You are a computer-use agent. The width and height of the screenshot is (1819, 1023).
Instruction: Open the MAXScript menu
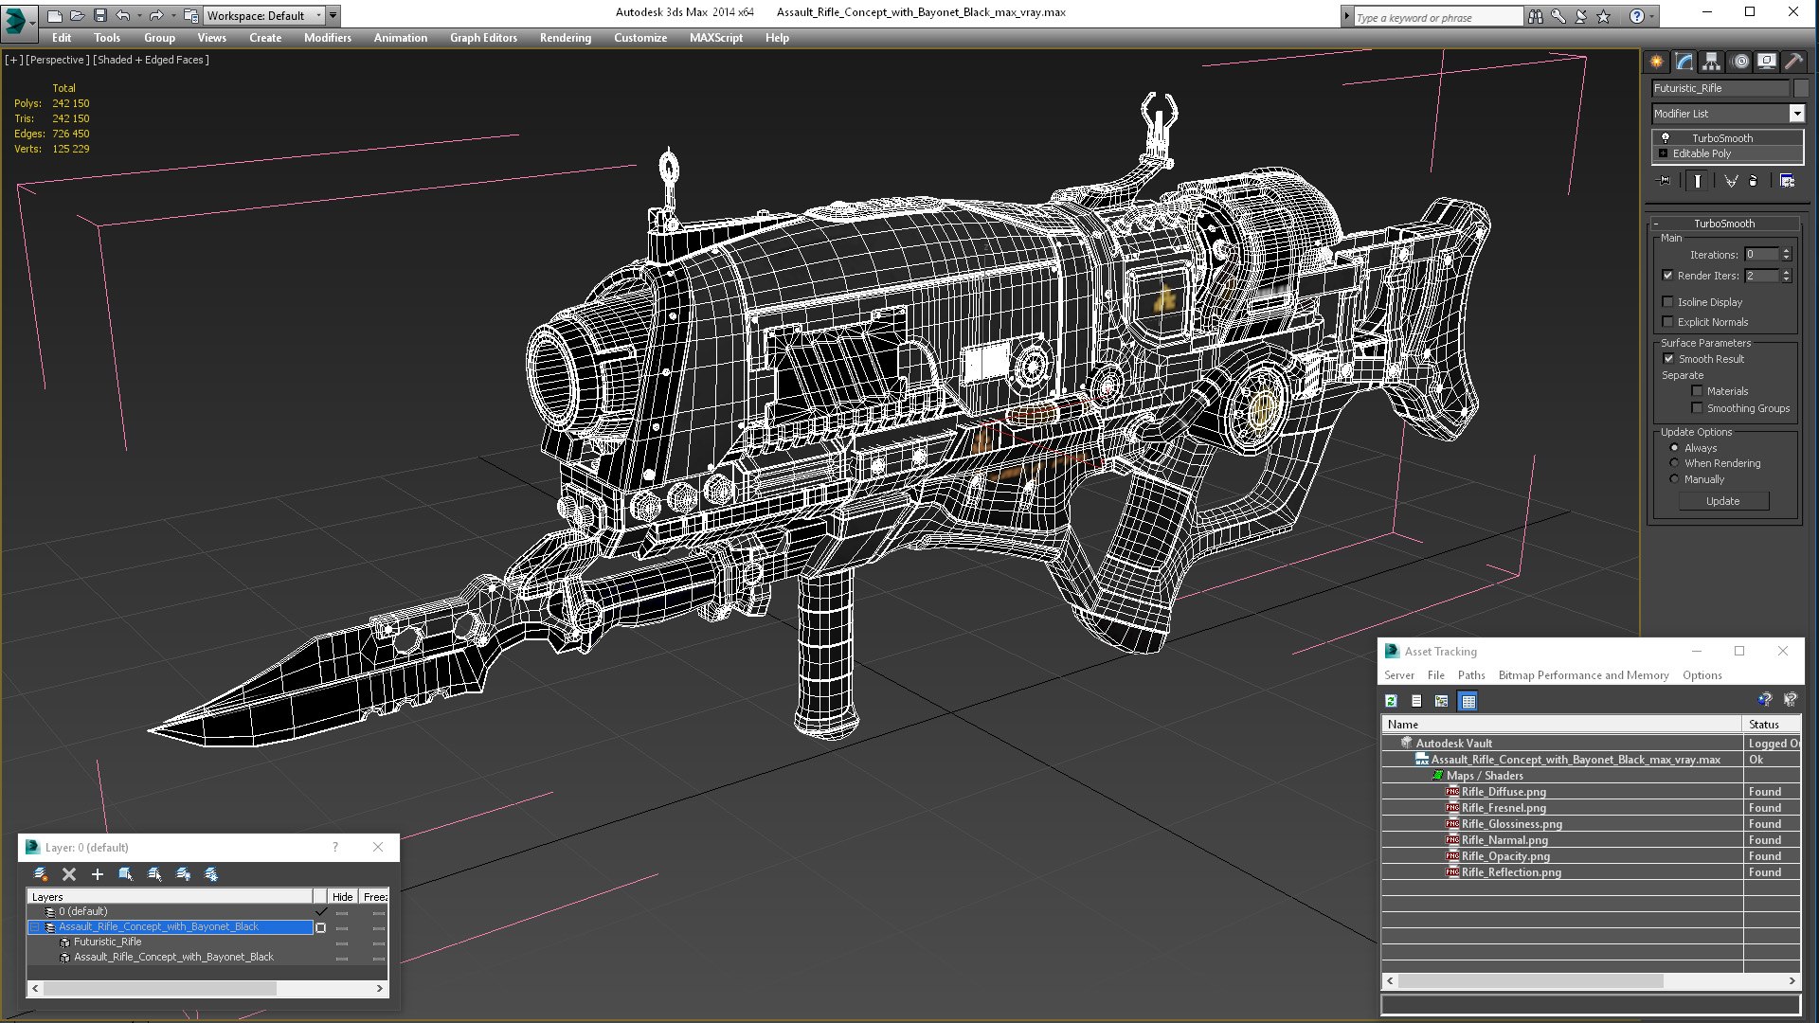[x=716, y=38]
